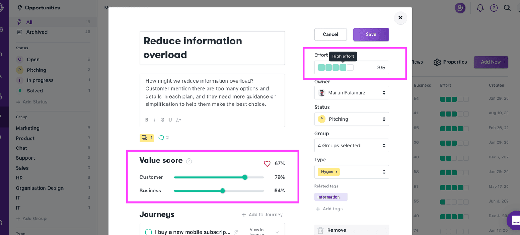Expand the Group dropdown
This screenshot has width=520, height=235.
click(x=351, y=145)
